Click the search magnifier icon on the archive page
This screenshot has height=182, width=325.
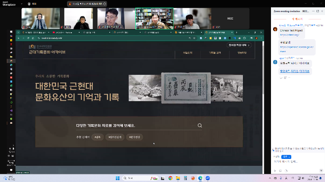(x=199, y=125)
